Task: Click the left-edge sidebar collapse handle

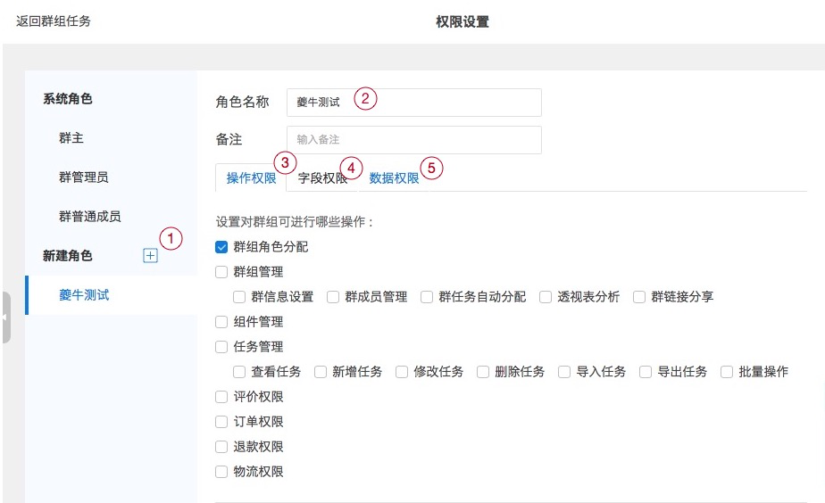Action: tap(4, 317)
